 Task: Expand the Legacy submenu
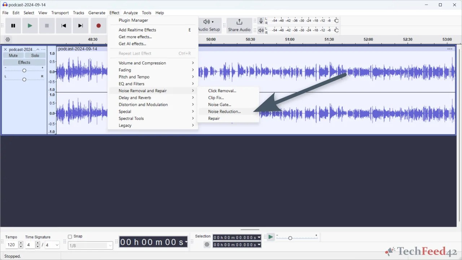click(x=153, y=125)
